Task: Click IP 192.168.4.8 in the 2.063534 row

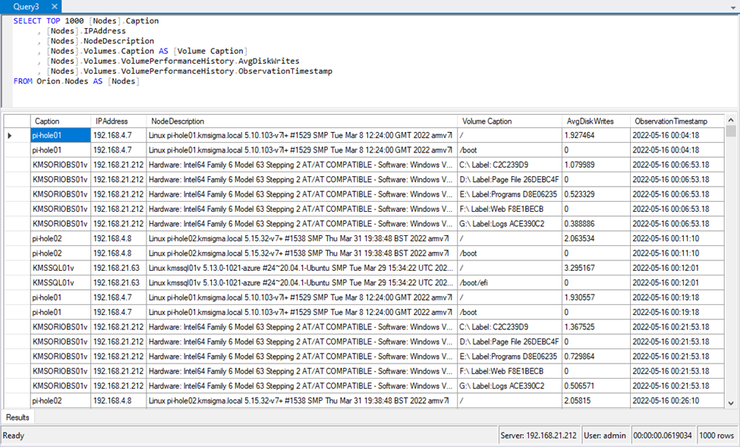Action: click(x=118, y=238)
